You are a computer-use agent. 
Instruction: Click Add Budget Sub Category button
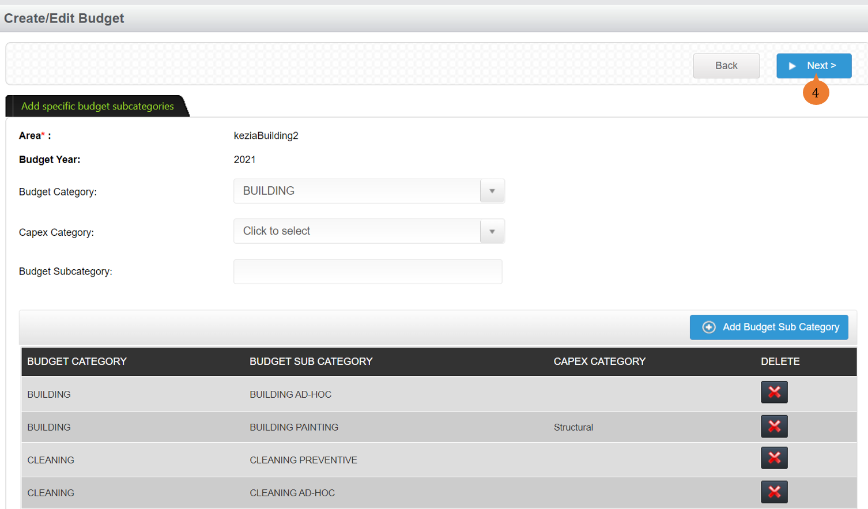(769, 327)
